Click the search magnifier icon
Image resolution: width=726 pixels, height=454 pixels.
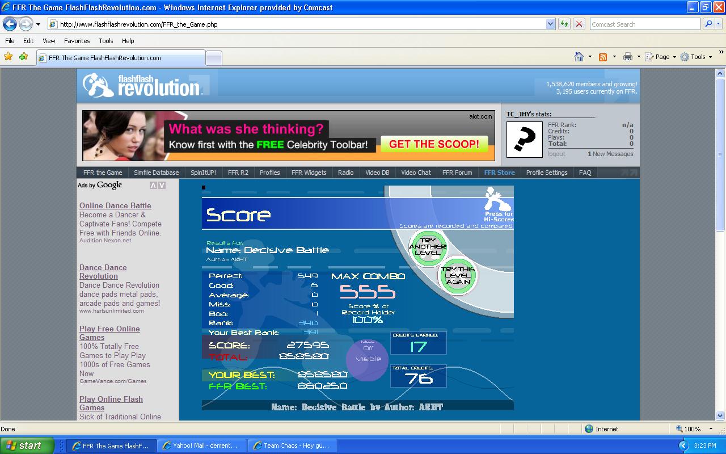coord(708,24)
